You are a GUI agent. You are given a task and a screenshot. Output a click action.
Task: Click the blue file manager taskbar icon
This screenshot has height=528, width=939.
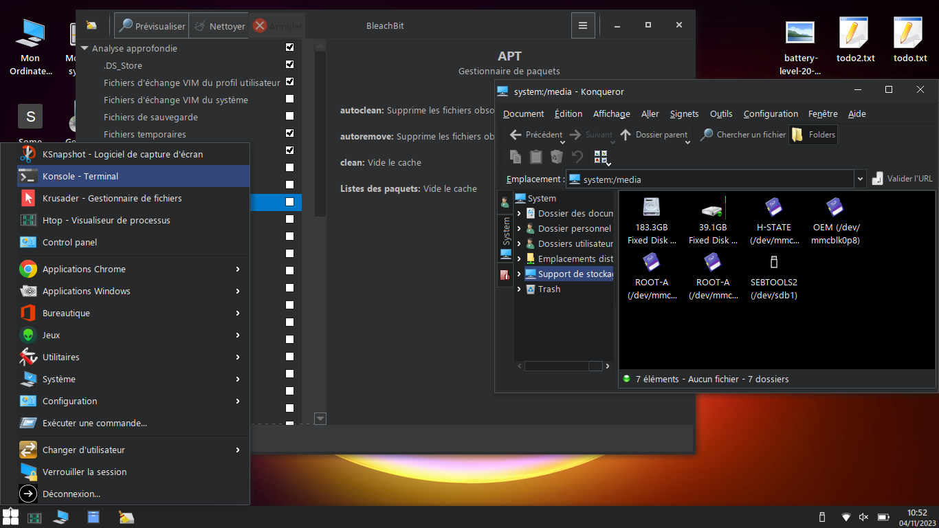[93, 517]
